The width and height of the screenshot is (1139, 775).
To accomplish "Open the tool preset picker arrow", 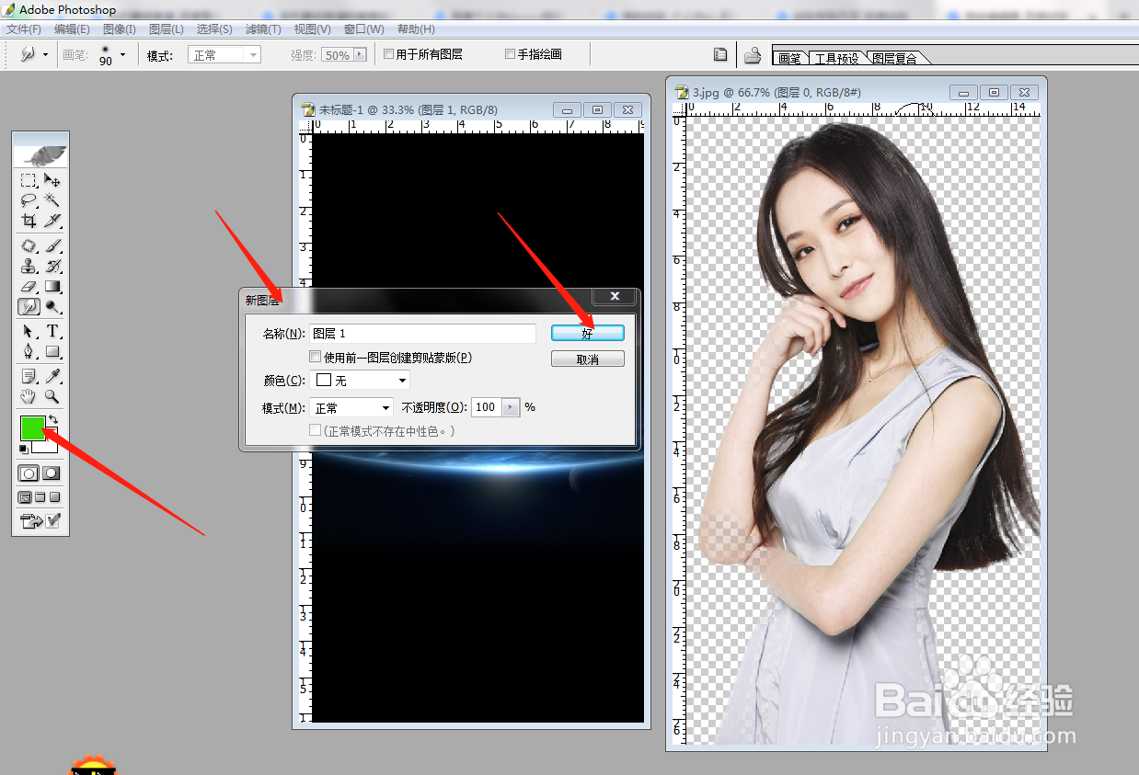I will point(45,55).
